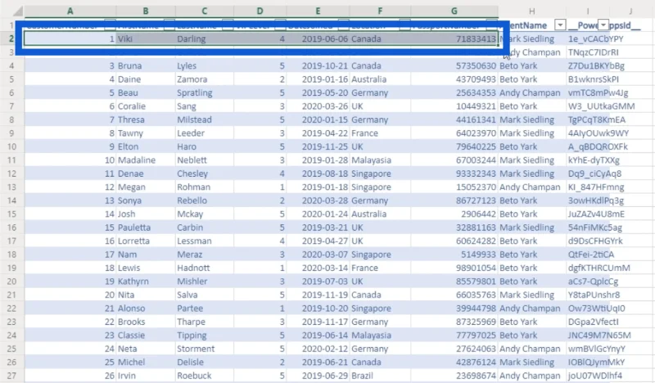
Task: Click France in Leeder's row
Action: click(380, 133)
